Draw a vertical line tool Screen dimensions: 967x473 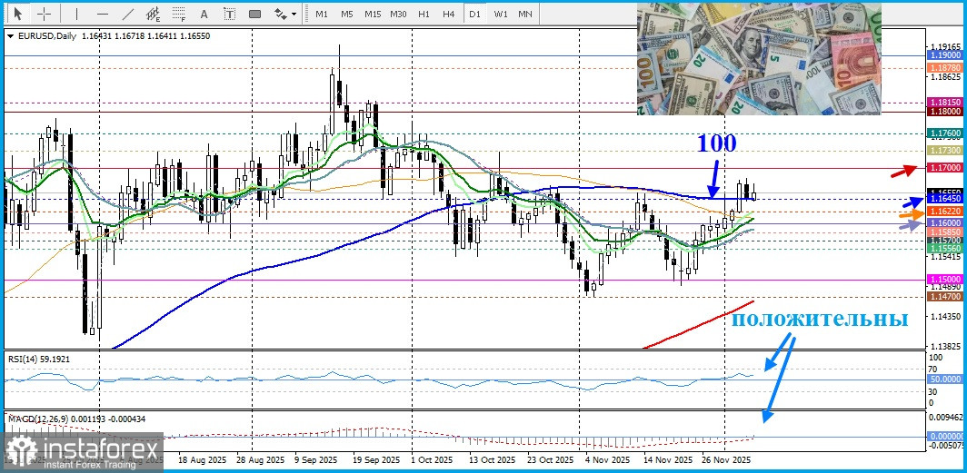[76, 14]
